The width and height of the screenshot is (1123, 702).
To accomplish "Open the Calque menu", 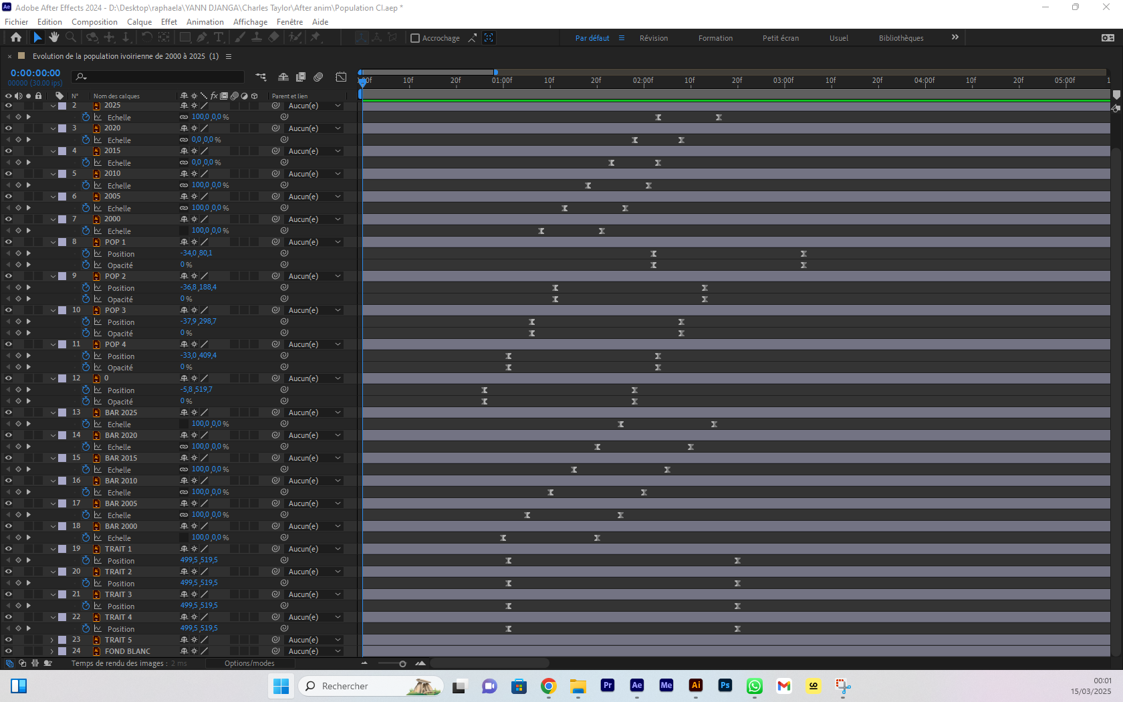I will [x=140, y=22].
